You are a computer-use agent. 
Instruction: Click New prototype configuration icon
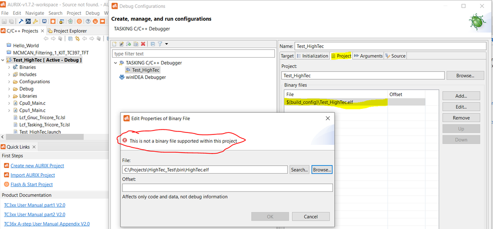point(121,44)
